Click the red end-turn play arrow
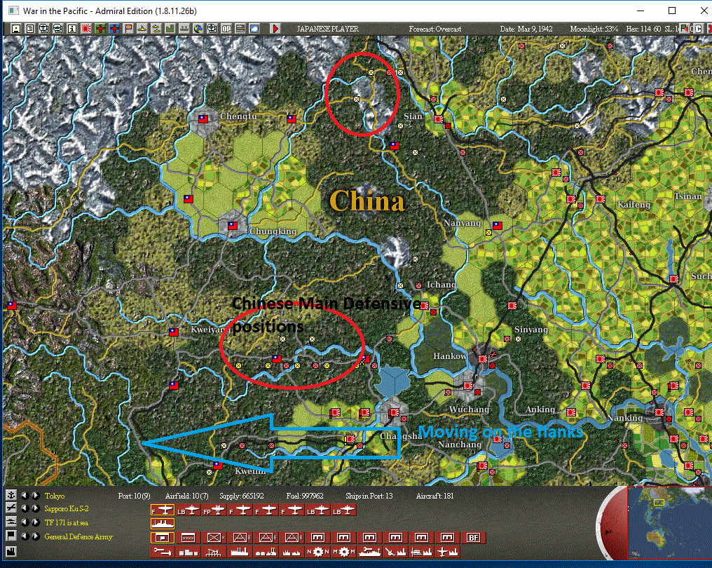Viewport: 712px width, 568px height. [x=275, y=29]
